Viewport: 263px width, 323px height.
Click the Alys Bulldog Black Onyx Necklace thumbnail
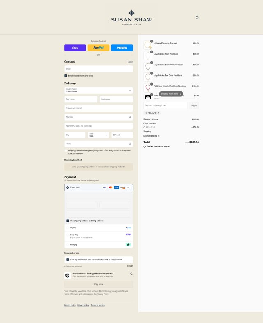coord(148,66)
